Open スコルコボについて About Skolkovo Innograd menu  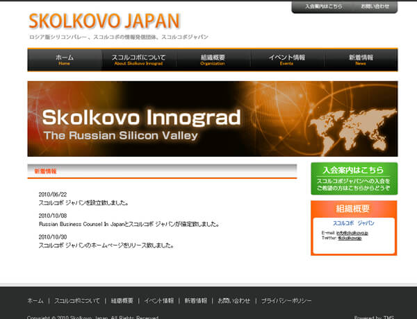point(138,60)
